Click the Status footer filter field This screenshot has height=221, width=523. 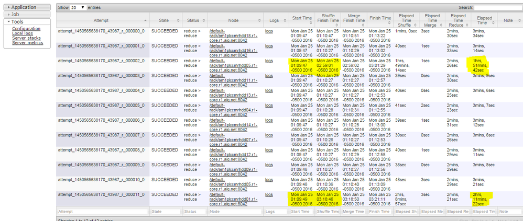[195, 212]
